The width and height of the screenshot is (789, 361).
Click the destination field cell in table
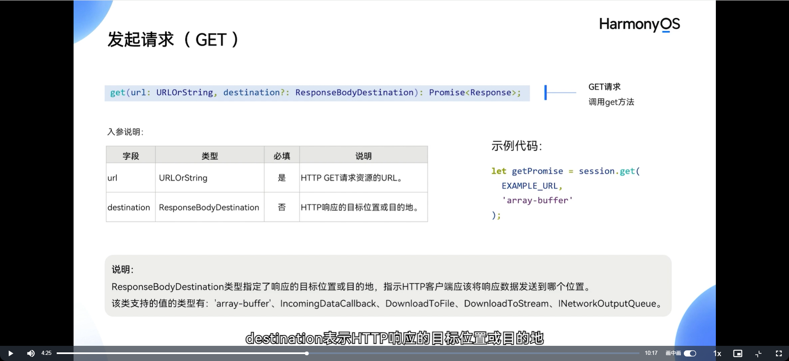click(131, 207)
